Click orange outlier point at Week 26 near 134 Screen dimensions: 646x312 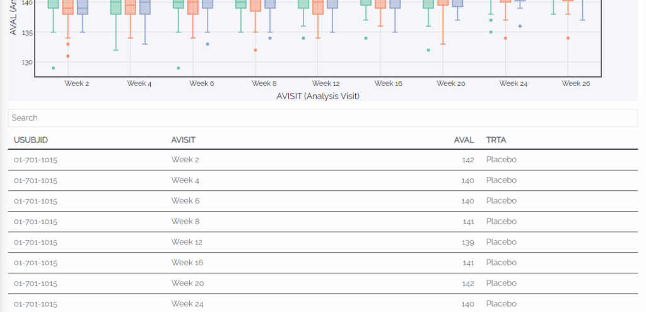568,38
